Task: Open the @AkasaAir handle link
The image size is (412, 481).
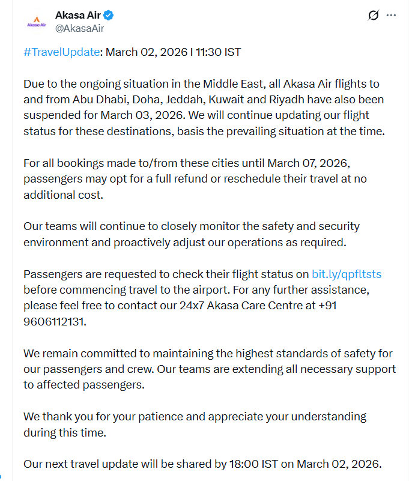Action: tap(80, 28)
